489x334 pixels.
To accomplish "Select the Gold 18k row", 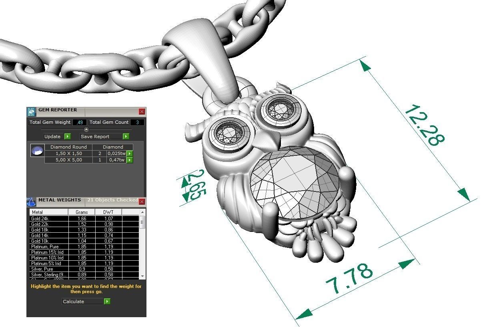I will [84, 230].
